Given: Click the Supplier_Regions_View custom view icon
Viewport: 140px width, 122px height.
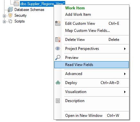Looking at the screenshot, I should pyautogui.click(x=16, y=4).
